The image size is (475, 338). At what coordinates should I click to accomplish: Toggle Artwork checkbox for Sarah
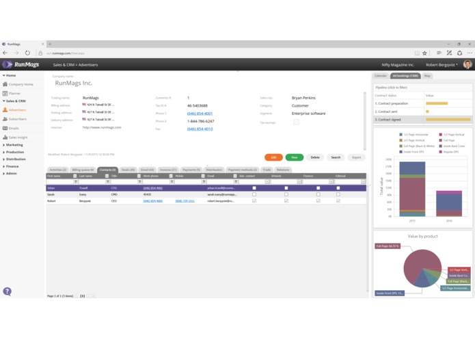(x=286, y=194)
